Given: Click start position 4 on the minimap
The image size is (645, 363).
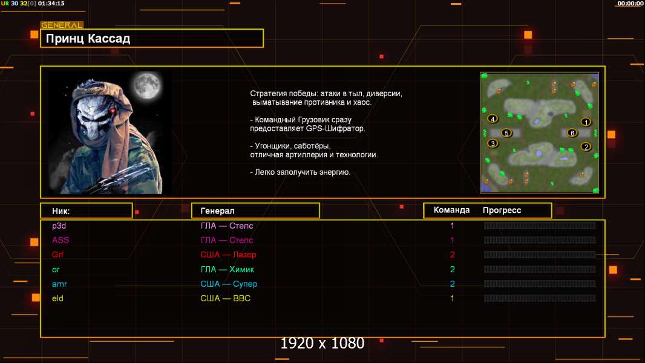Looking at the screenshot, I should 493,119.
